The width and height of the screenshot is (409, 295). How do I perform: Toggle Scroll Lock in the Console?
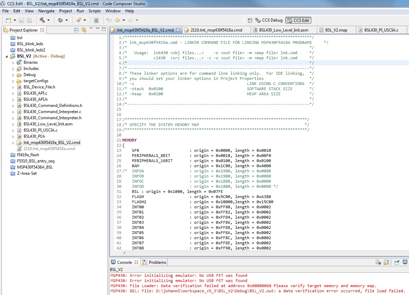point(386,262)
